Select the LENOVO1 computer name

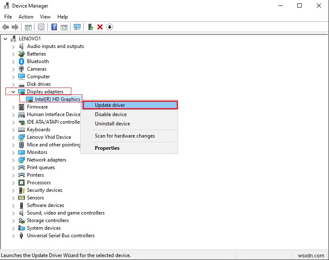(30, 39)
